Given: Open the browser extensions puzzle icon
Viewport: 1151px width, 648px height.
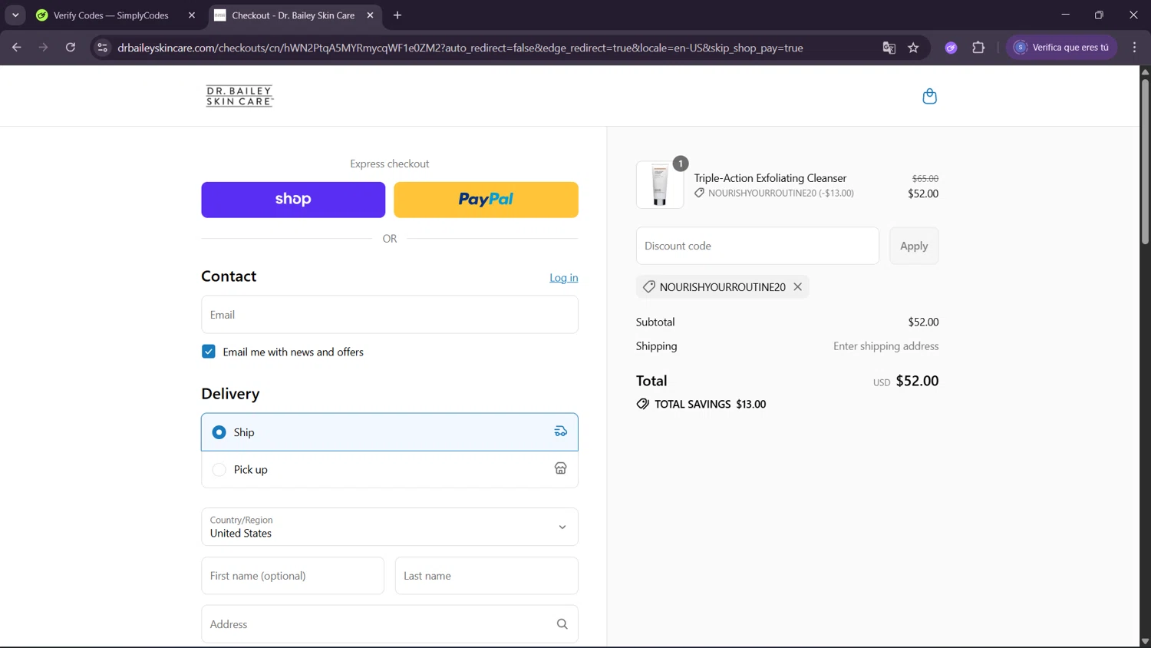Looking at the screenshot, I should point(978,48).
